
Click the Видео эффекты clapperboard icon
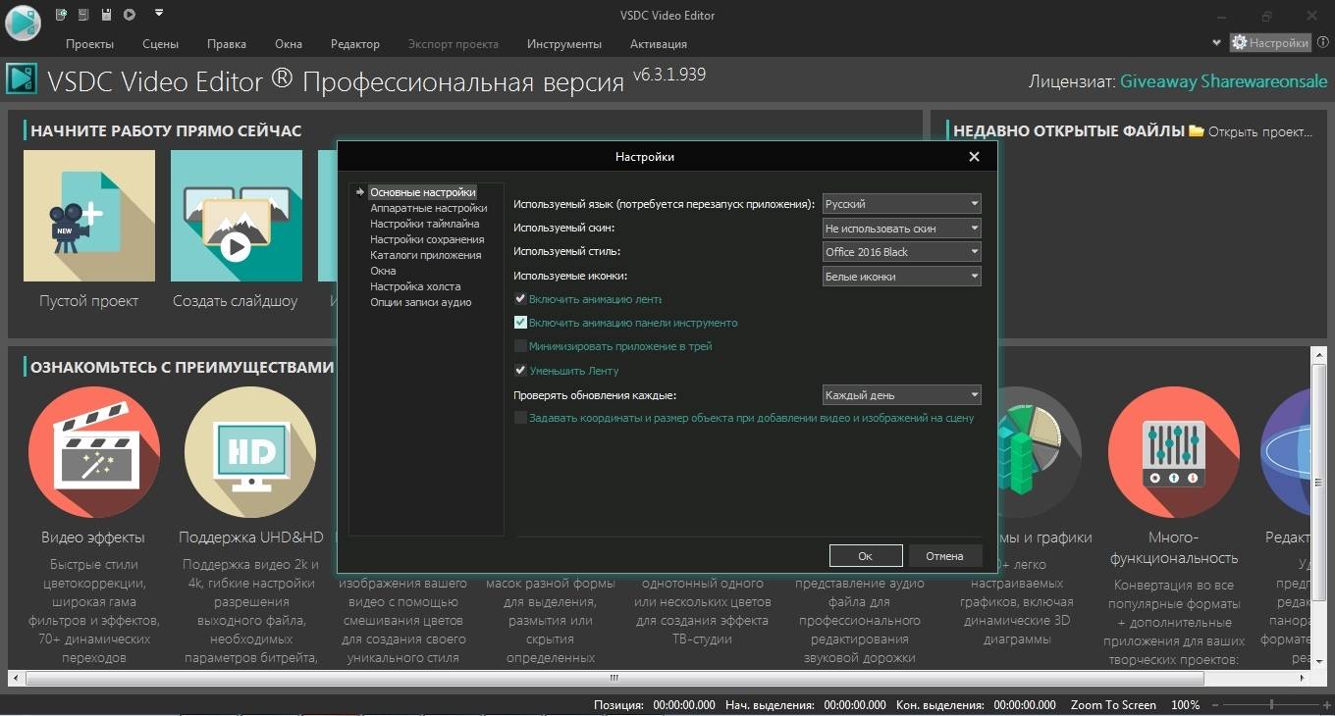point(94,452)
